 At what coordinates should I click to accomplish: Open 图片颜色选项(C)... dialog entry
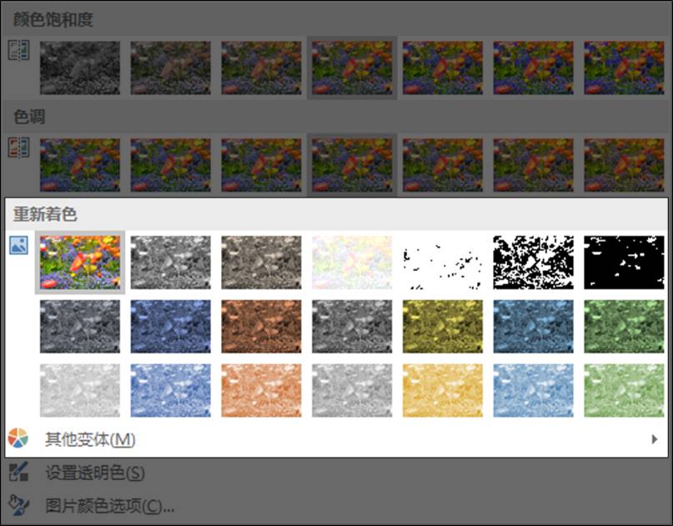click(x=336, y=506)
